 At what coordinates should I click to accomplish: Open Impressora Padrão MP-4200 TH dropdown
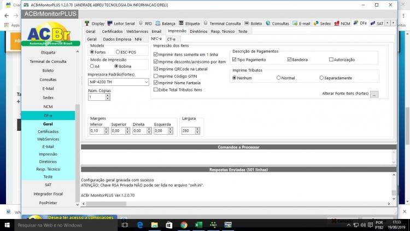pyautogui.click(x=119, y=82)
